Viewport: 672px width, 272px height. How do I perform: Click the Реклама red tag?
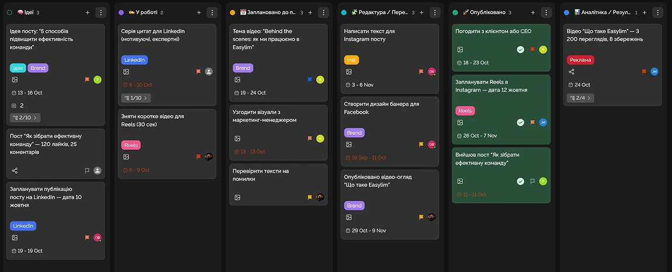tap(580, 60)
